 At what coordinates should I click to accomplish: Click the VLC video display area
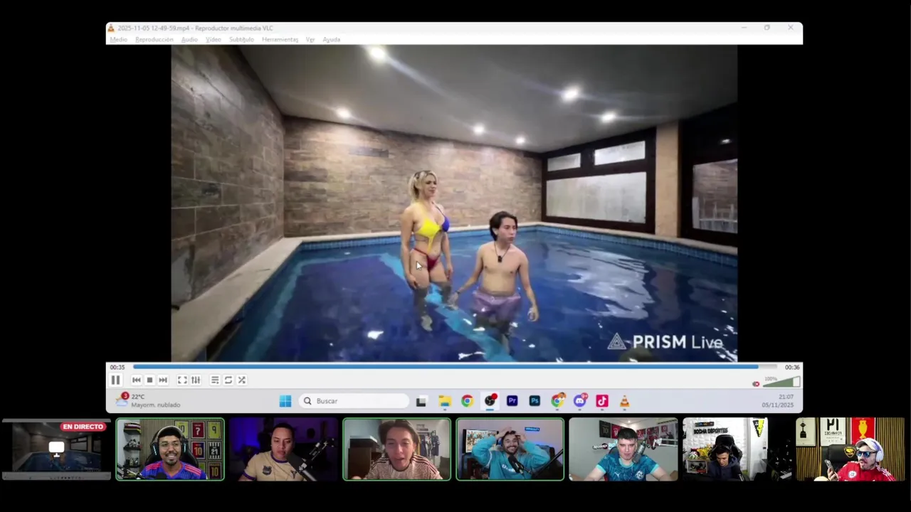[454, 203]
